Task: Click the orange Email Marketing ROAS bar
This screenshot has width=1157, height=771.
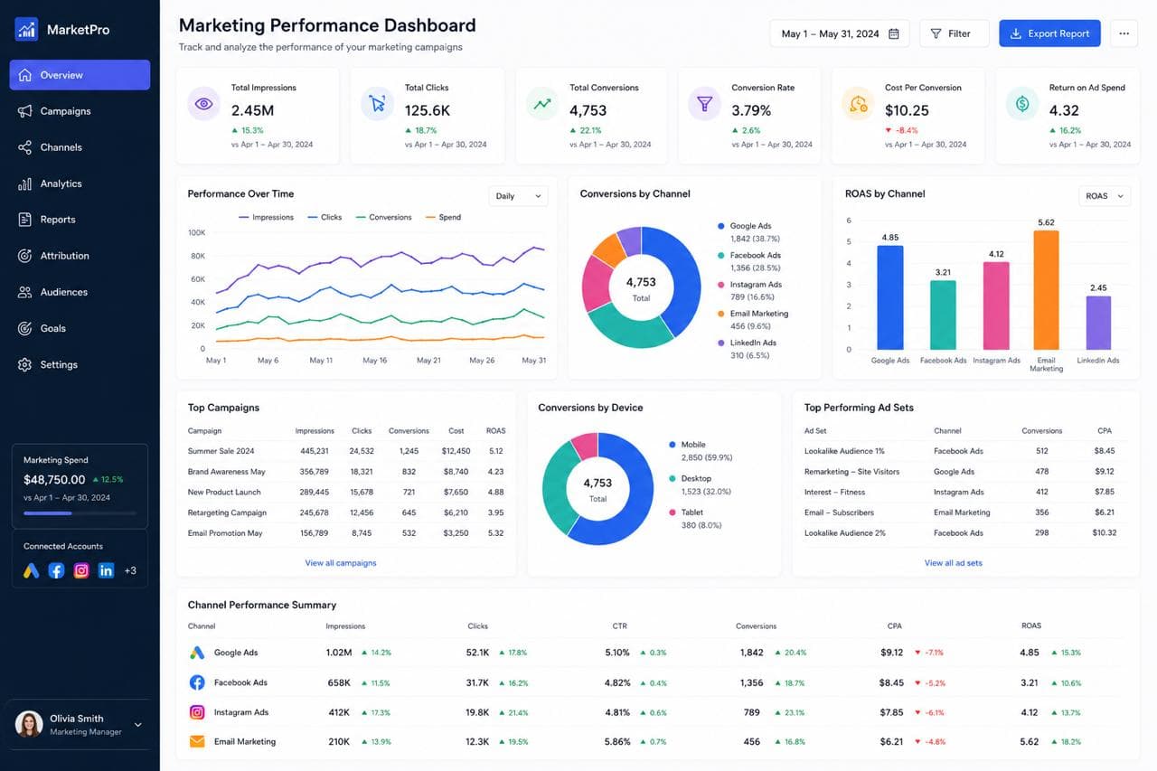Action: 1046,290
